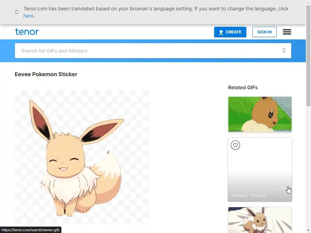The width and height of the screenshot is (311, 233).
Task: Click the 'here' language change link
Action: click(29, 16)
